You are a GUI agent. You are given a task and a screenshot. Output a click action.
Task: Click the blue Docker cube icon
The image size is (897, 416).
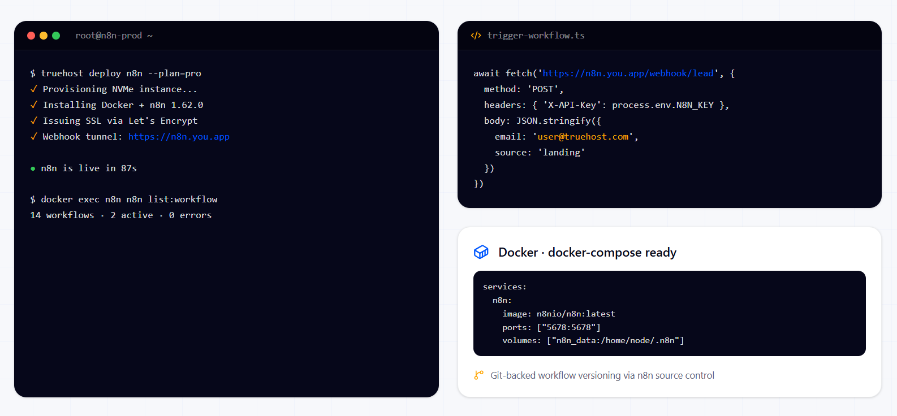click(x=481, y=252)
